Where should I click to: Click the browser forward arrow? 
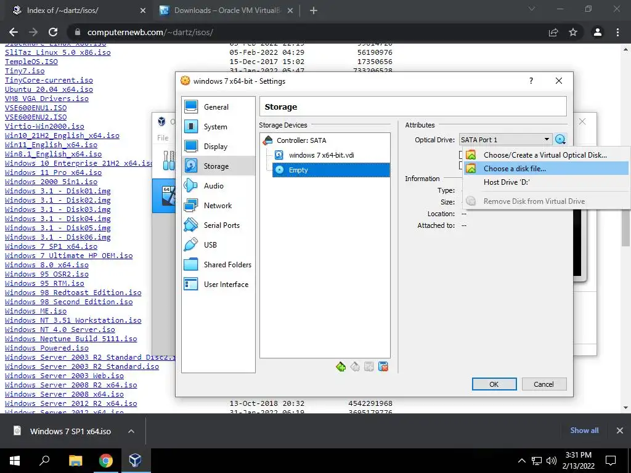(33, 32)
